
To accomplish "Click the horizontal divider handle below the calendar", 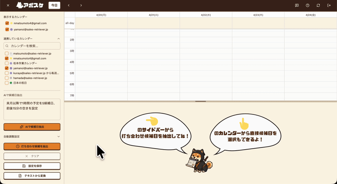I will tap(200, 101).
